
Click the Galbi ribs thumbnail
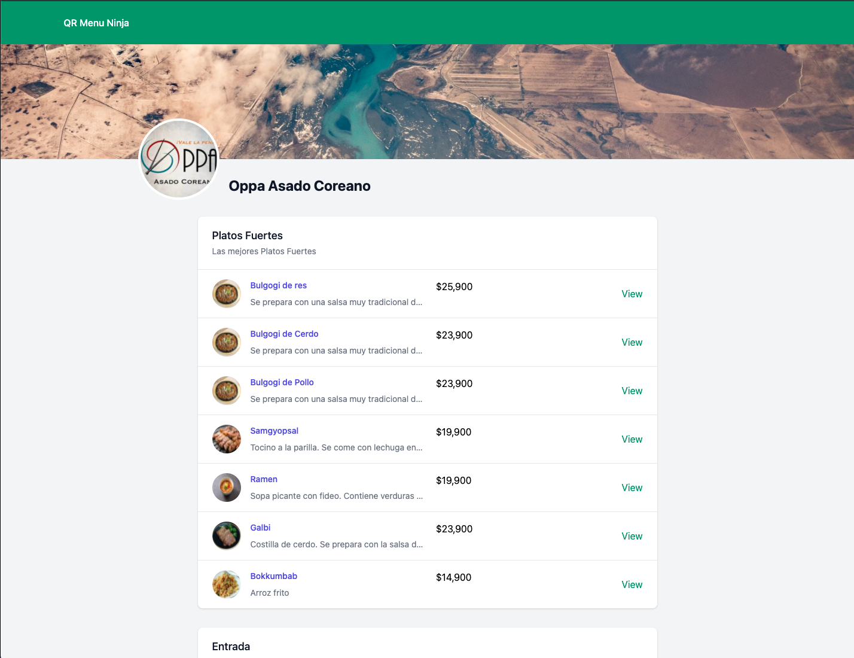point(227,536)
